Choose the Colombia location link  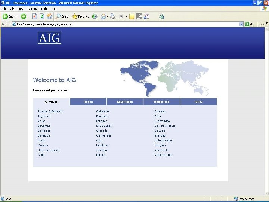pyautogui.click(x=102, y=111)
